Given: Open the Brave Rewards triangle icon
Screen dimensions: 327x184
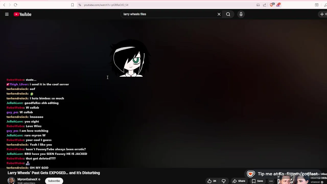Looking at the screenshot, I should tap(278, 5).
